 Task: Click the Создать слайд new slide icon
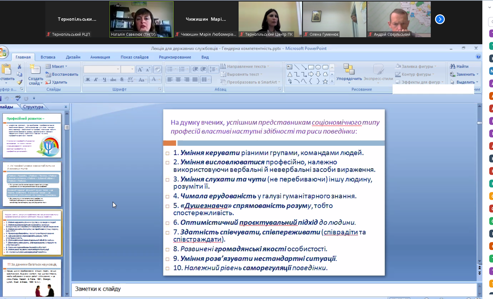[x=35, y=70]
